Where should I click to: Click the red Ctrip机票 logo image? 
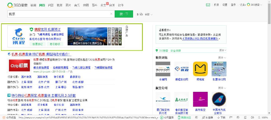click(x=19, y=66)
